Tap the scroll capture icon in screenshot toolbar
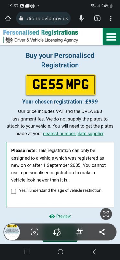 point(35,232)
